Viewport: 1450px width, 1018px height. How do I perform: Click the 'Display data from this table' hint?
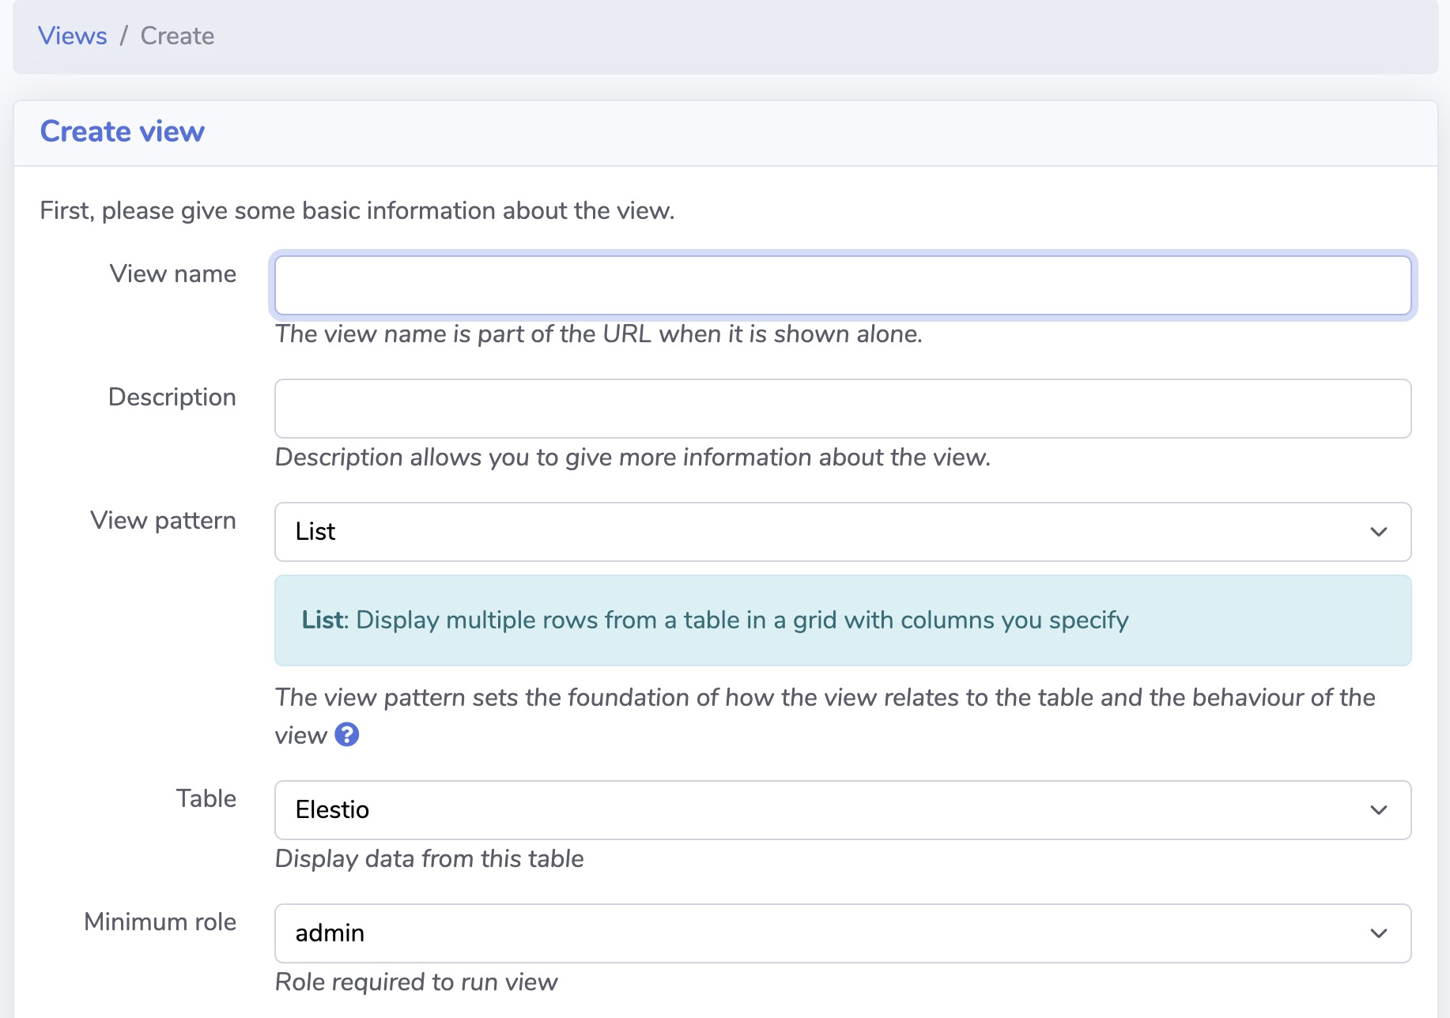[429, 858]
